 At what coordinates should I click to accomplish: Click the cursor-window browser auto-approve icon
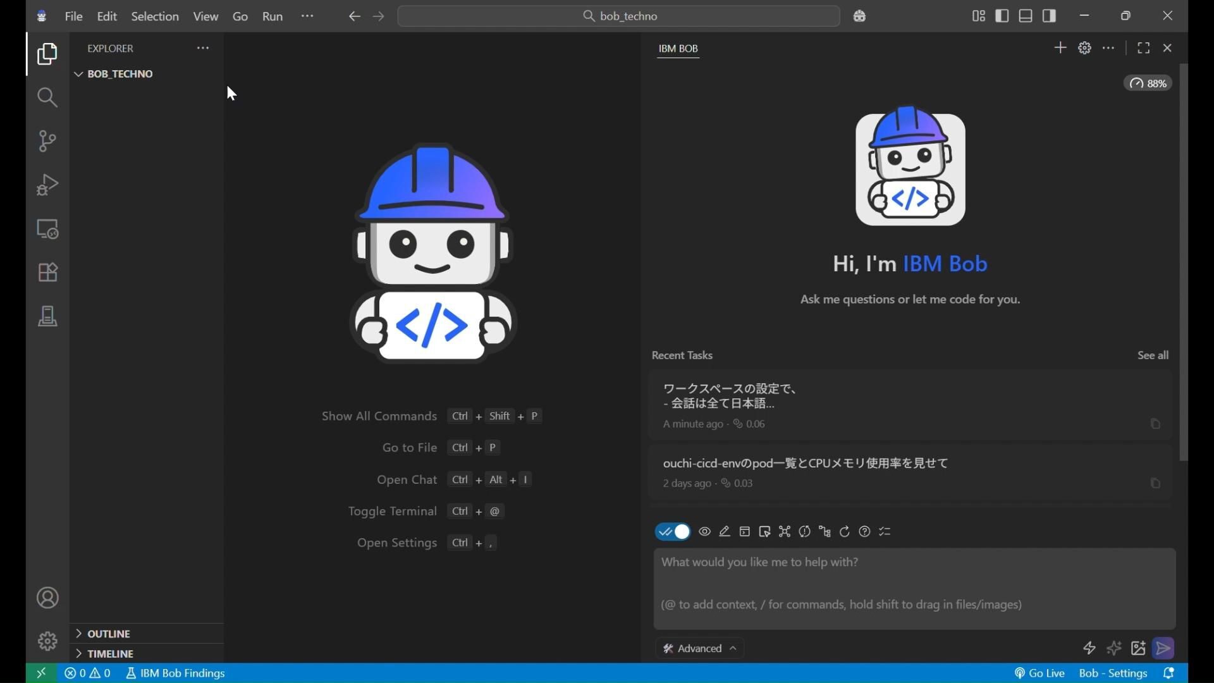point(764,532)
